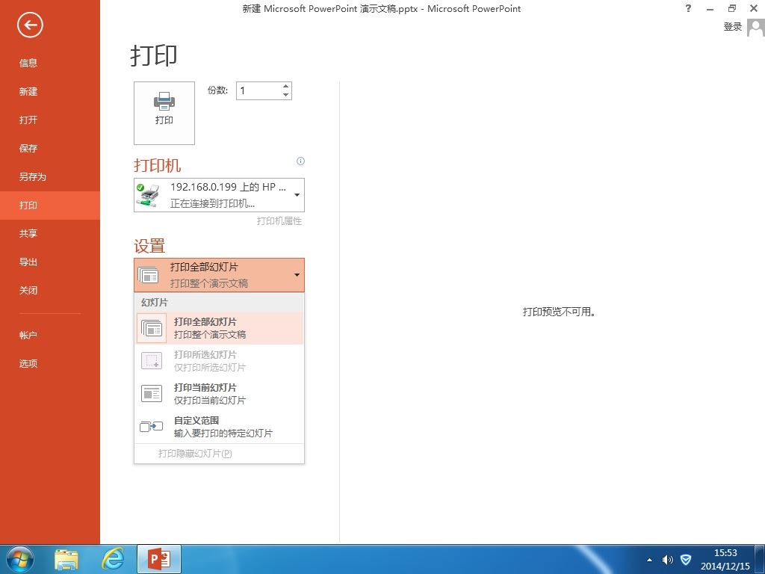Show hidden system tray icons
Image resolution: width=765 pixels, height=574 pixels.
(649, 560)
